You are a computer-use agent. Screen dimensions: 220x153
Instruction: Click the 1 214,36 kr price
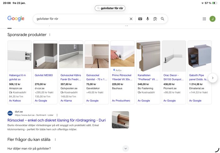pyautogui.click(x=196, y=84)
